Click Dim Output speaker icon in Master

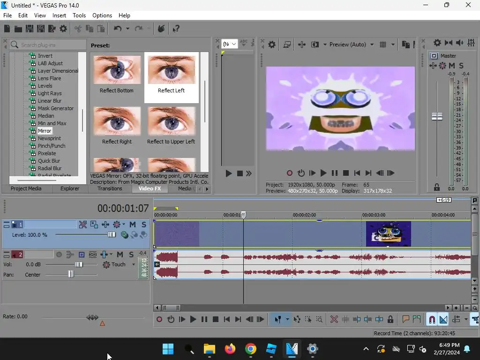click(x=459, y=43)
